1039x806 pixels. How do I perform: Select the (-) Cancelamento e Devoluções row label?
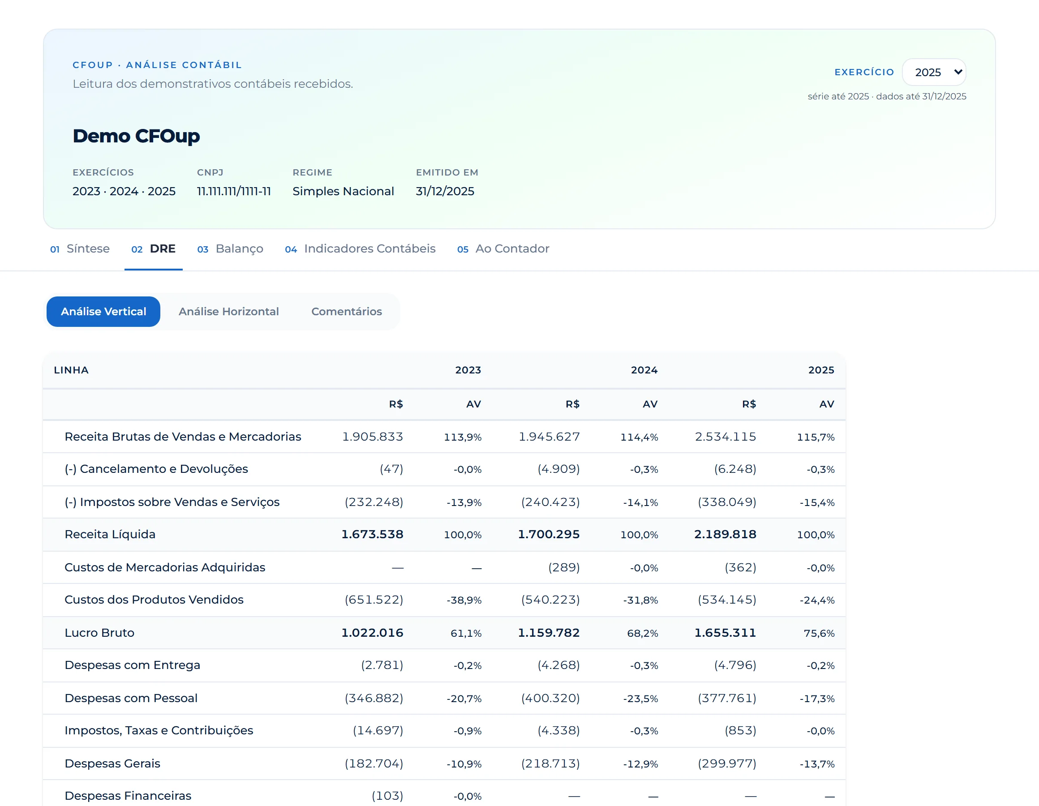click(156, 469)
